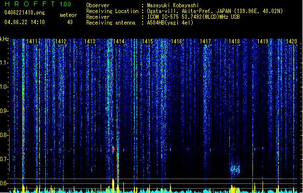Click time marker 1418
Screen dimensions: 303x193
tap(234, 41)
